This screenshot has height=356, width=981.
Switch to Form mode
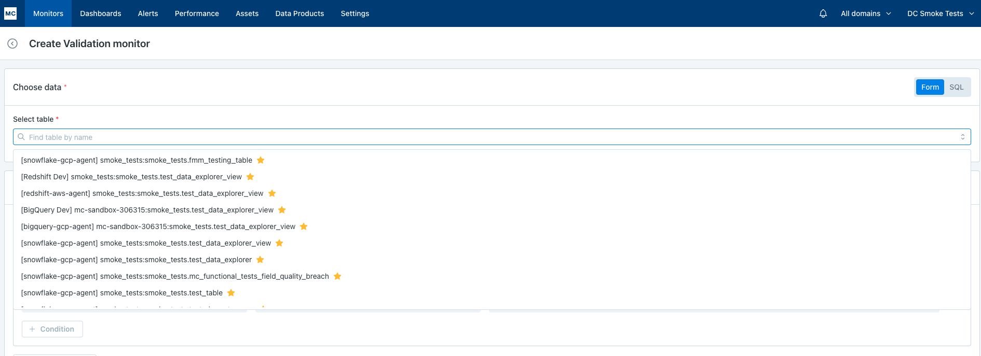point(930,87)
